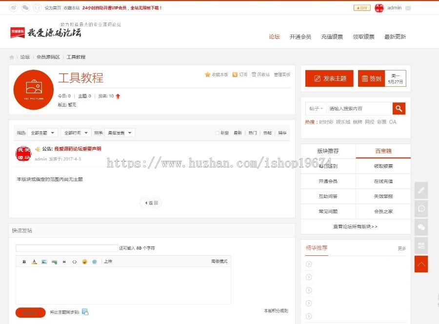439x324 pixels.
Task: Open the font color tool in the editor
Action: [34, 262]
